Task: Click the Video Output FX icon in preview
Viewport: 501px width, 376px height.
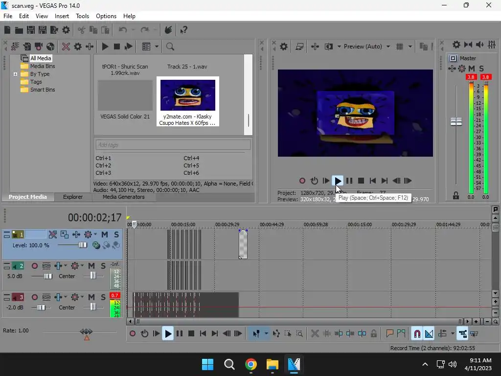Action: click(x=315, y=47)
